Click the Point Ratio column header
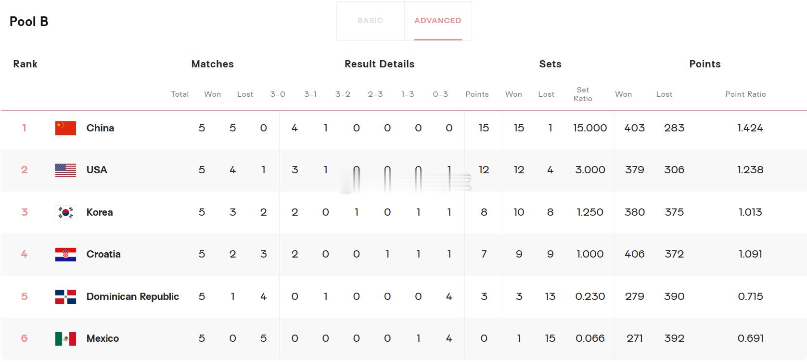 (x=745, y=94)
